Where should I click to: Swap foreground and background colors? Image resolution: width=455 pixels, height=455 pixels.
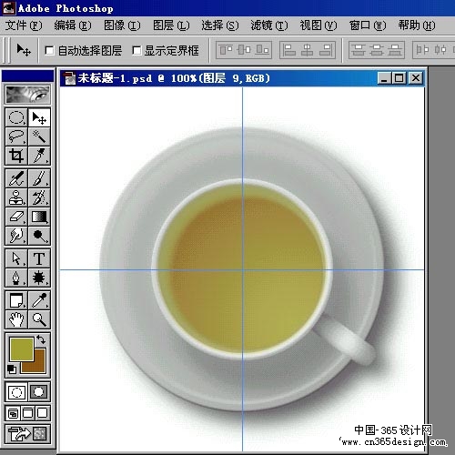[41, 339]
